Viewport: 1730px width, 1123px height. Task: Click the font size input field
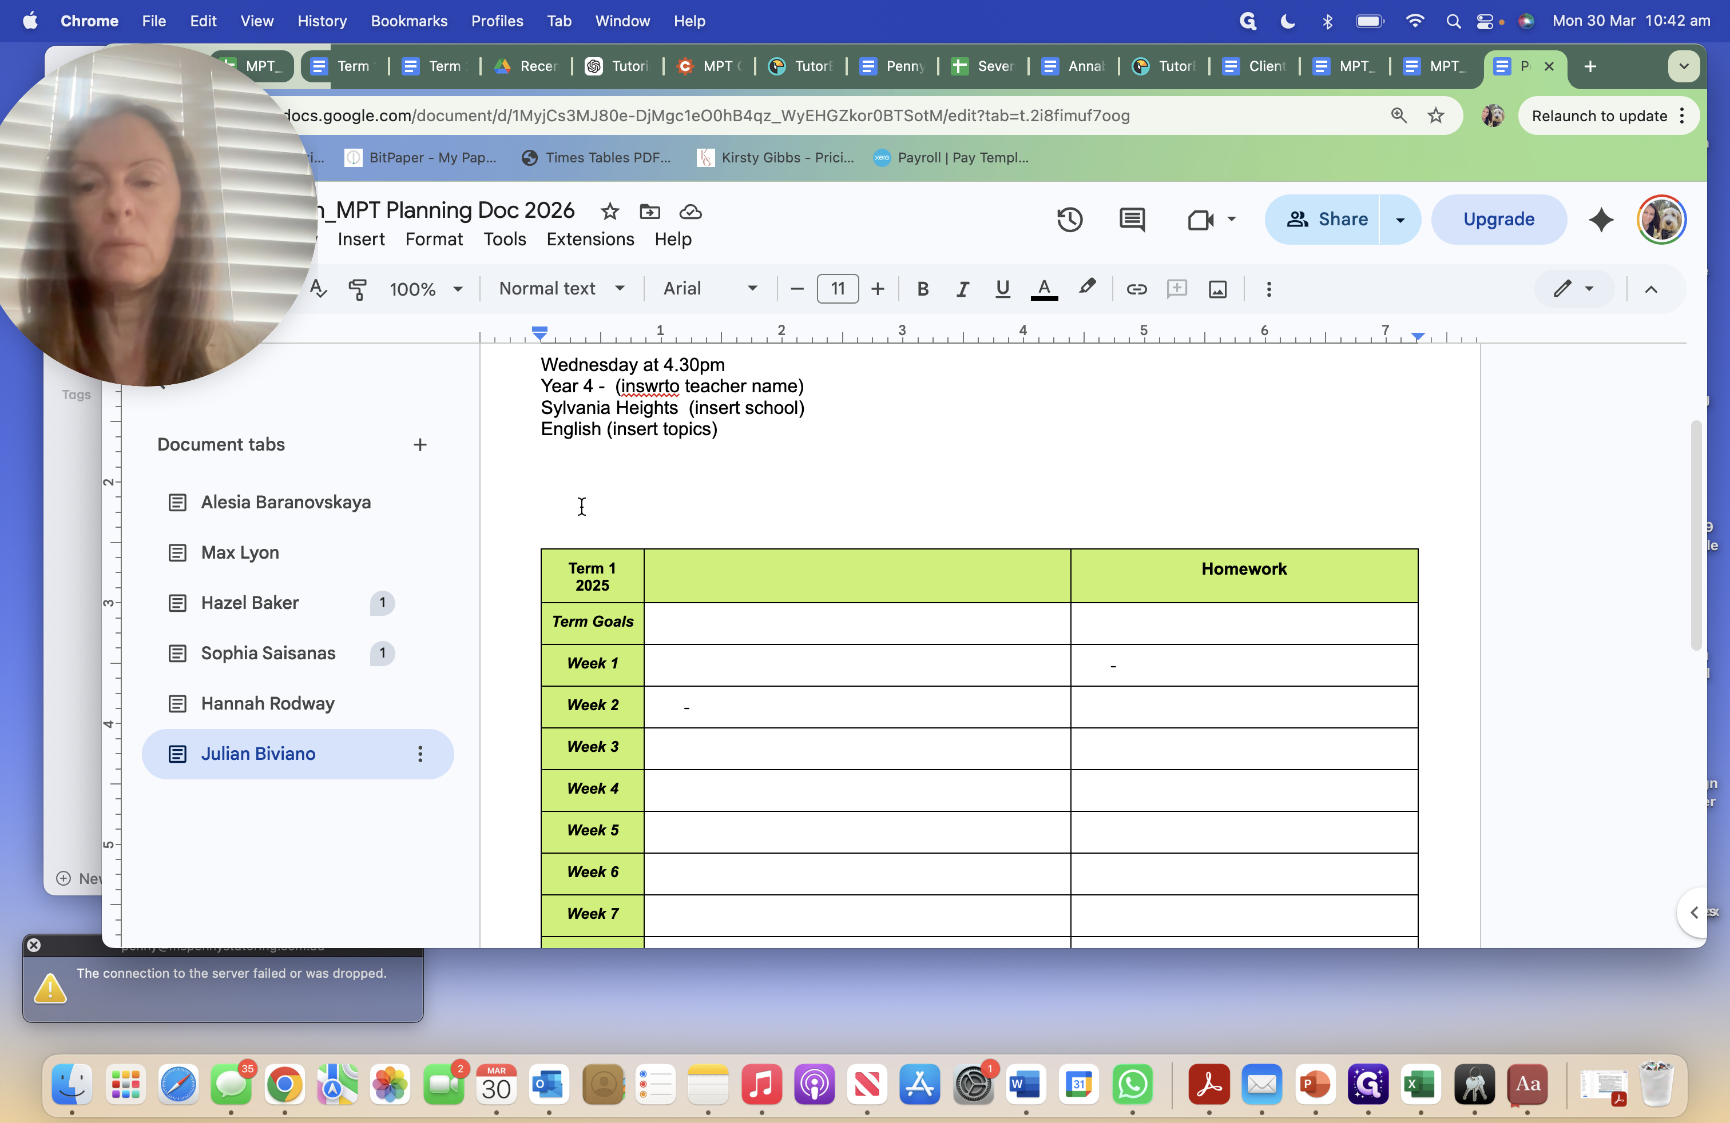coord(838,289)
